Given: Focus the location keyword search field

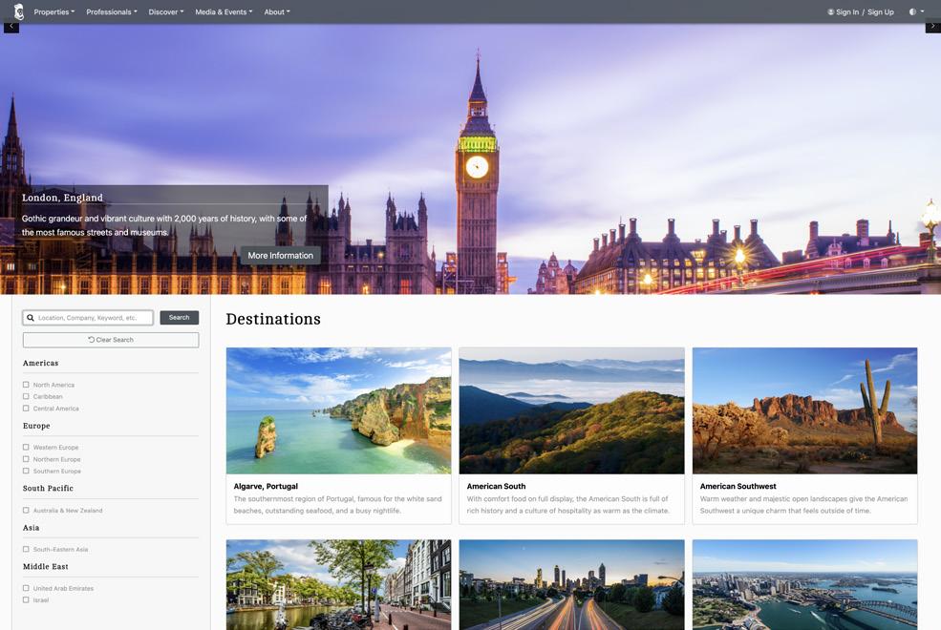Looking at the screenshot, I should tap(88, 318).
